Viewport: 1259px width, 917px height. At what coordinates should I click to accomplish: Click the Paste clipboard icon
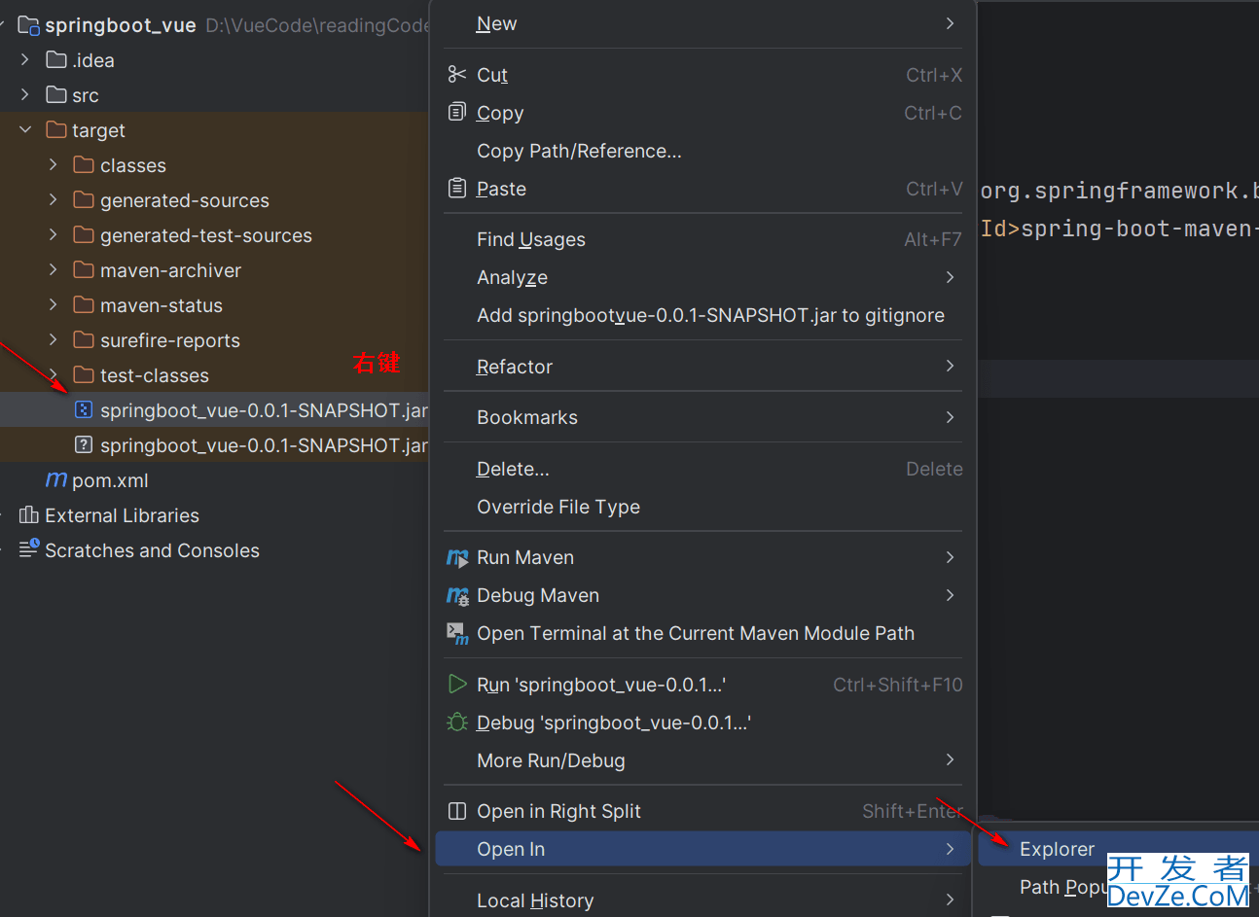pyautogui.click(x=456, y=188)
